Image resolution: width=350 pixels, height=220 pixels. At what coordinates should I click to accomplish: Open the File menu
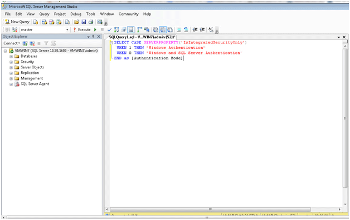click(x=8, y=14)
